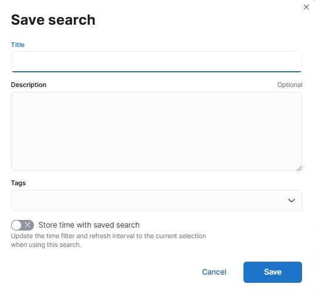Click the white knob of the Store time switch
Viewport: 315px width, 294px height.
pos(16,225)
